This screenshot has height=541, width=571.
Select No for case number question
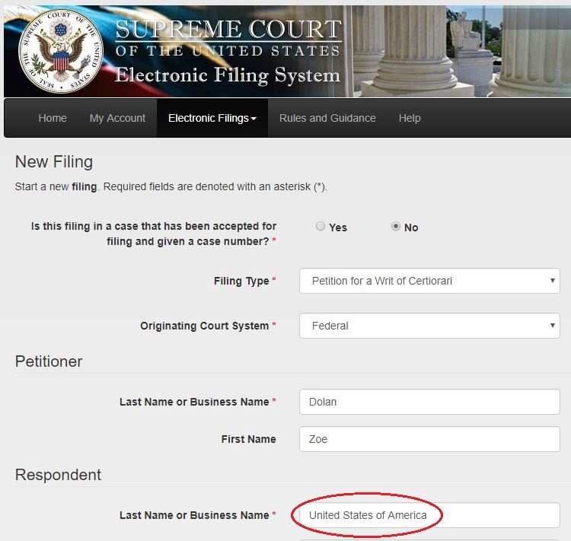pyautogui.click(x=395, y=226)
